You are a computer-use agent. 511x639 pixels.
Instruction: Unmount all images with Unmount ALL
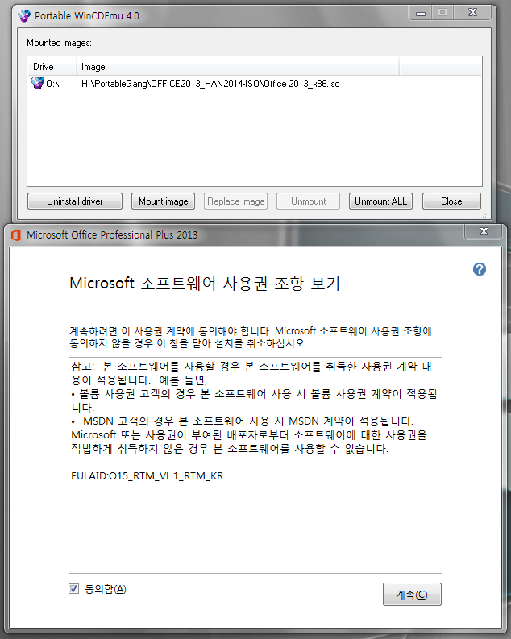380,201
